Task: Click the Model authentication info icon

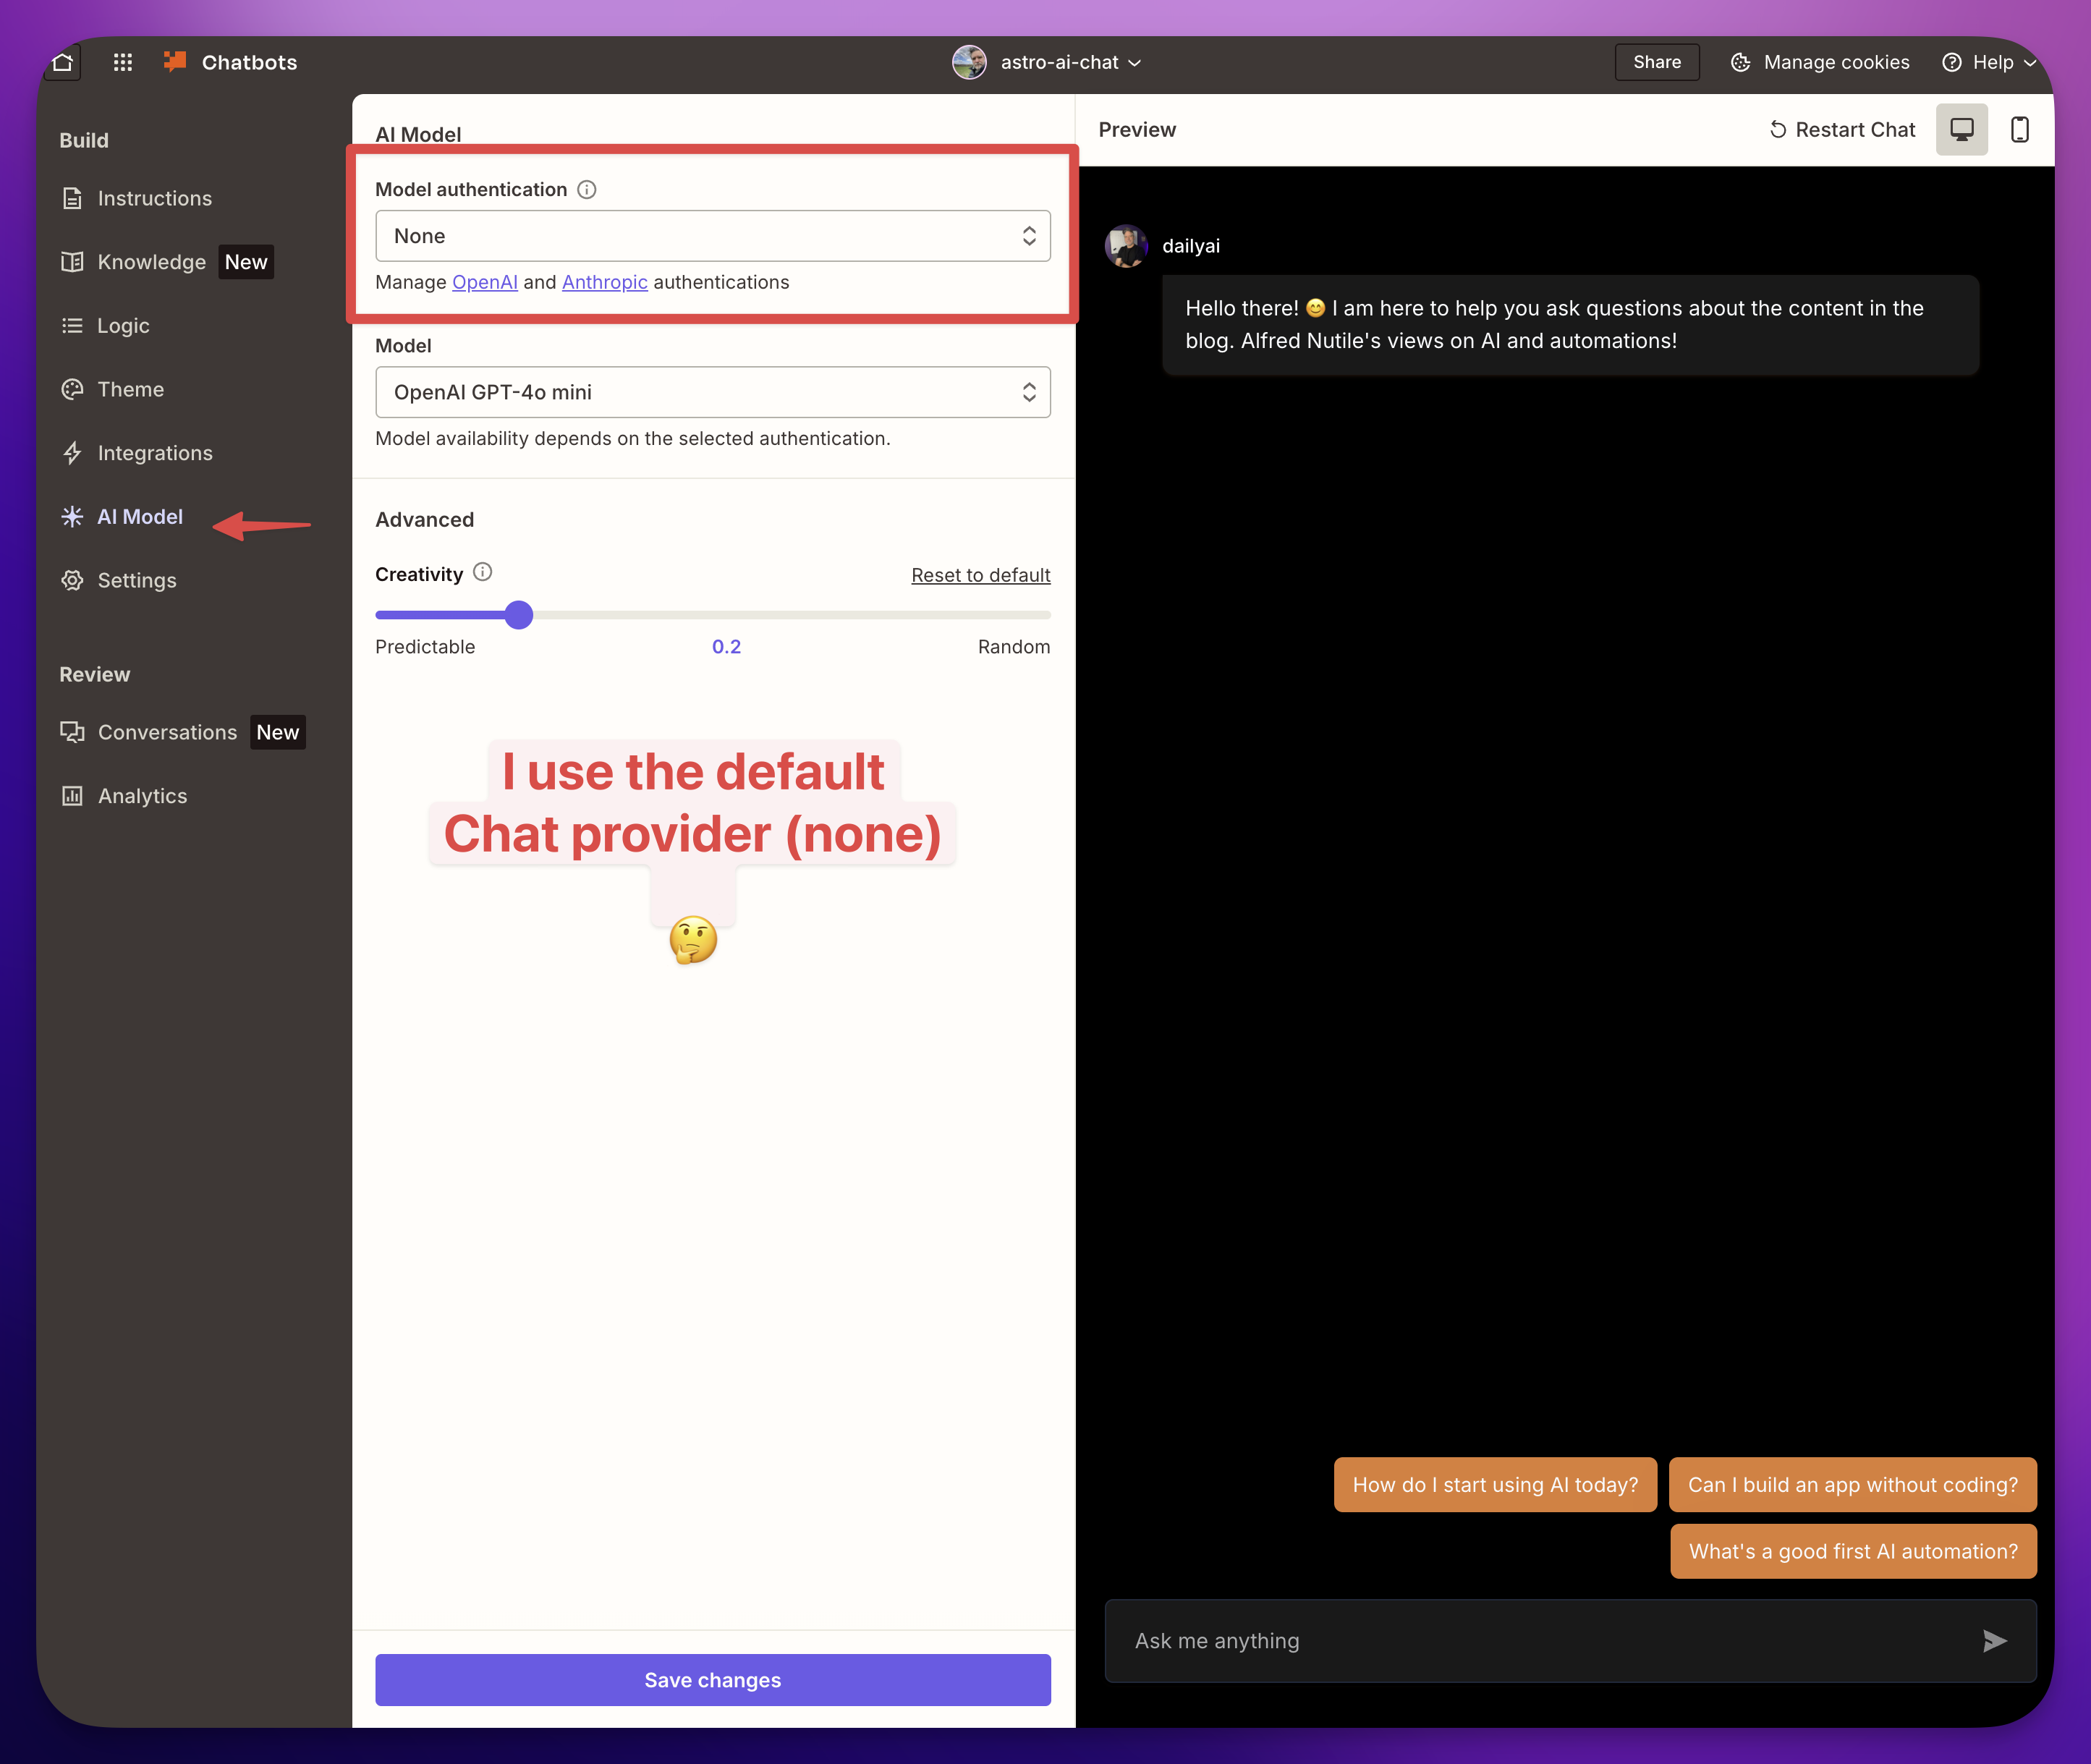Action: [x=587, y=190]
